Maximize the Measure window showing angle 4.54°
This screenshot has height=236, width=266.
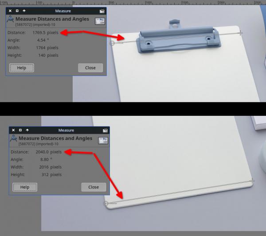pos(17,11)
